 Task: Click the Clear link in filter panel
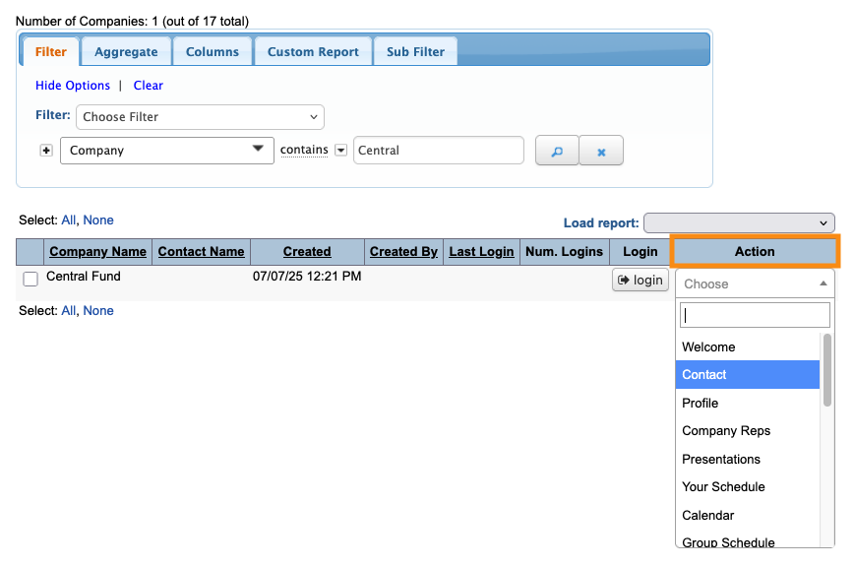click(149, 86)
